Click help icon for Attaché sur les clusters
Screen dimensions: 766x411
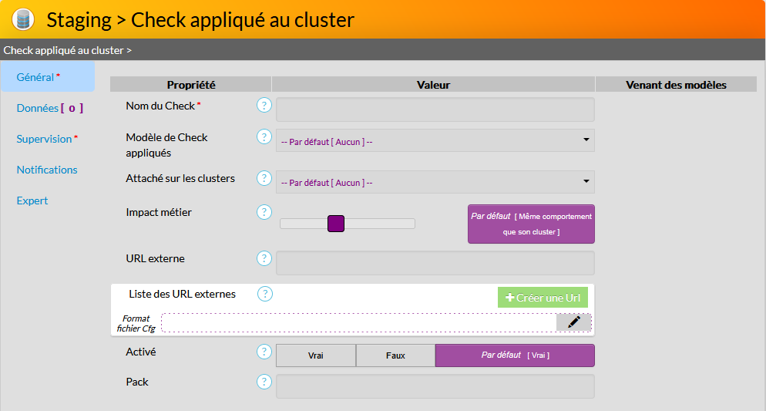coord(264,178)
